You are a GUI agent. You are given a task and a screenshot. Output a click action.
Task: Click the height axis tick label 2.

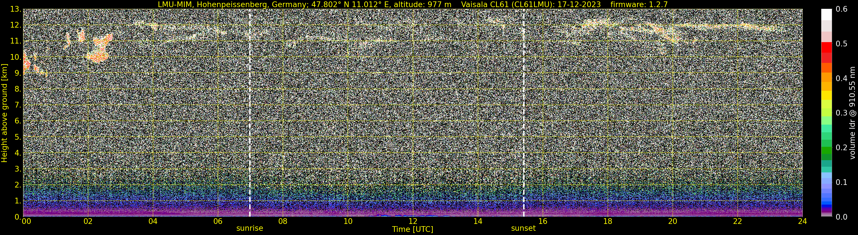pyautogui.click(x=18, y=185)
